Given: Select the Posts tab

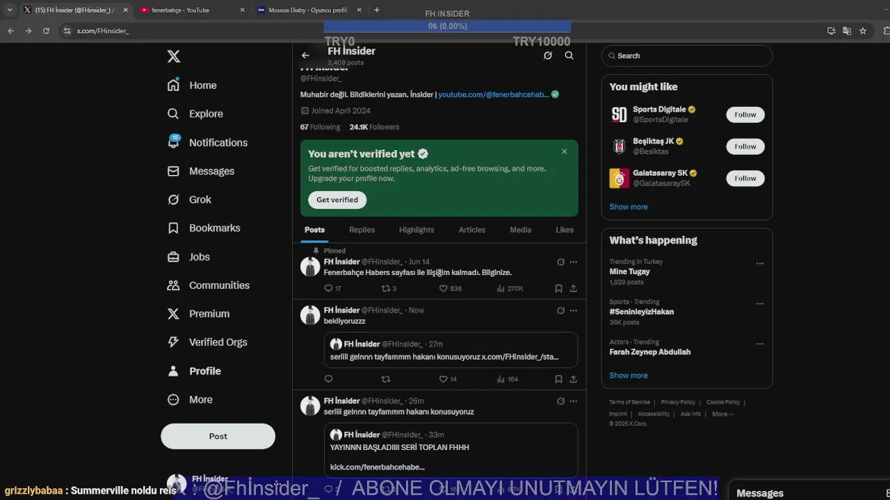Looking at the screenshot, I should tap(314, 230).
